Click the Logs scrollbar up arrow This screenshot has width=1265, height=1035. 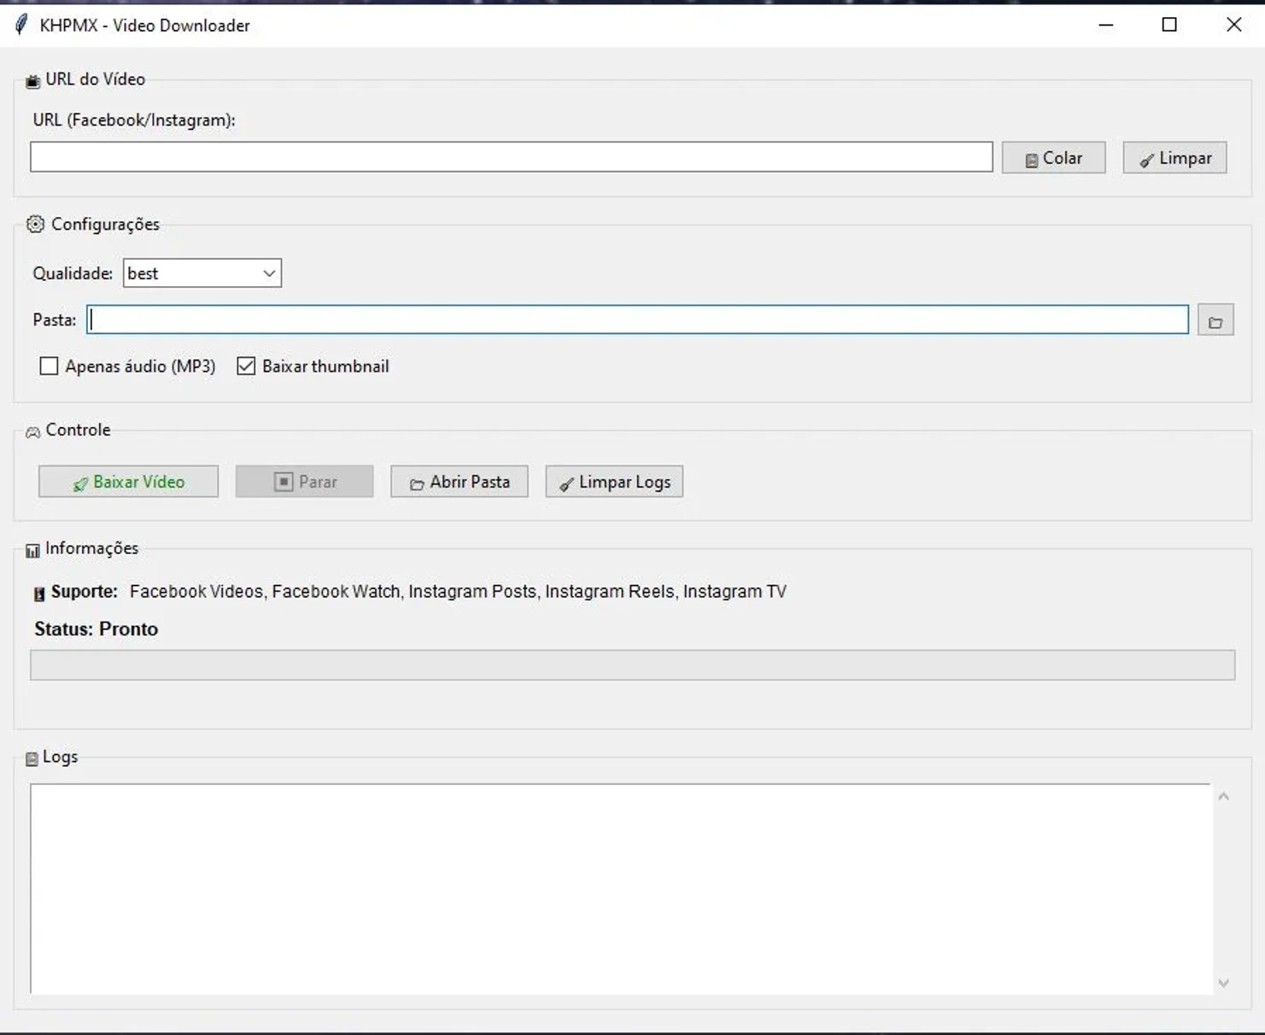pyautogui.click(x=1223, y=797)
